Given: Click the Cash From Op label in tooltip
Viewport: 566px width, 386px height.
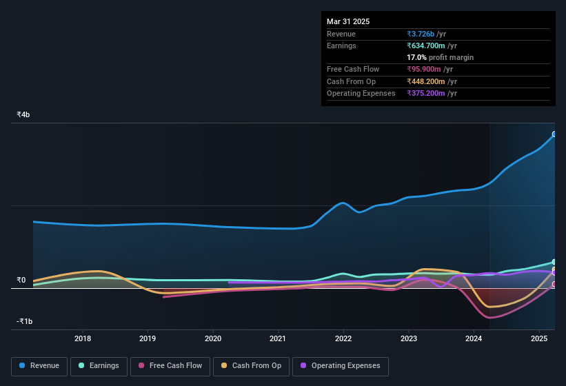Looking at the screenshot, I should click(x=351, y=81).
